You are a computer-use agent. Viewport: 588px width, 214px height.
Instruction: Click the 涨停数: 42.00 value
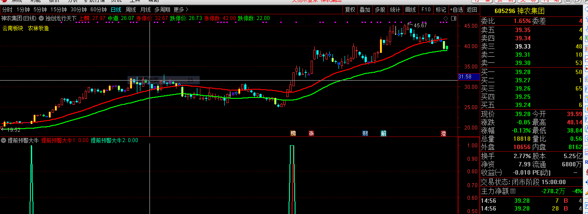(x=220, y=19)
